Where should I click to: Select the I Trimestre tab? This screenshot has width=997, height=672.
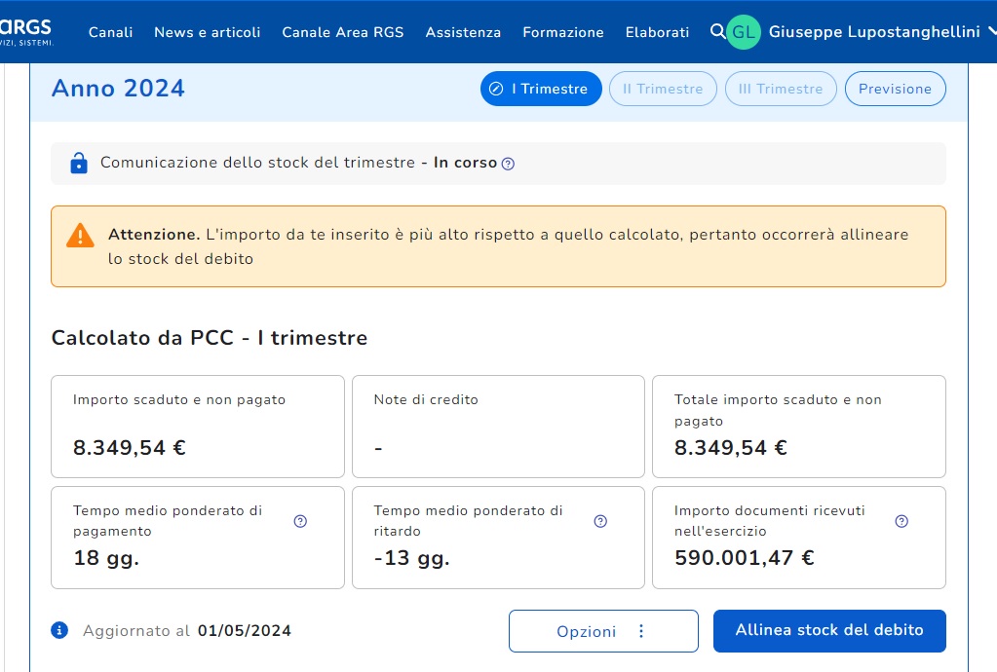(541, 89)
